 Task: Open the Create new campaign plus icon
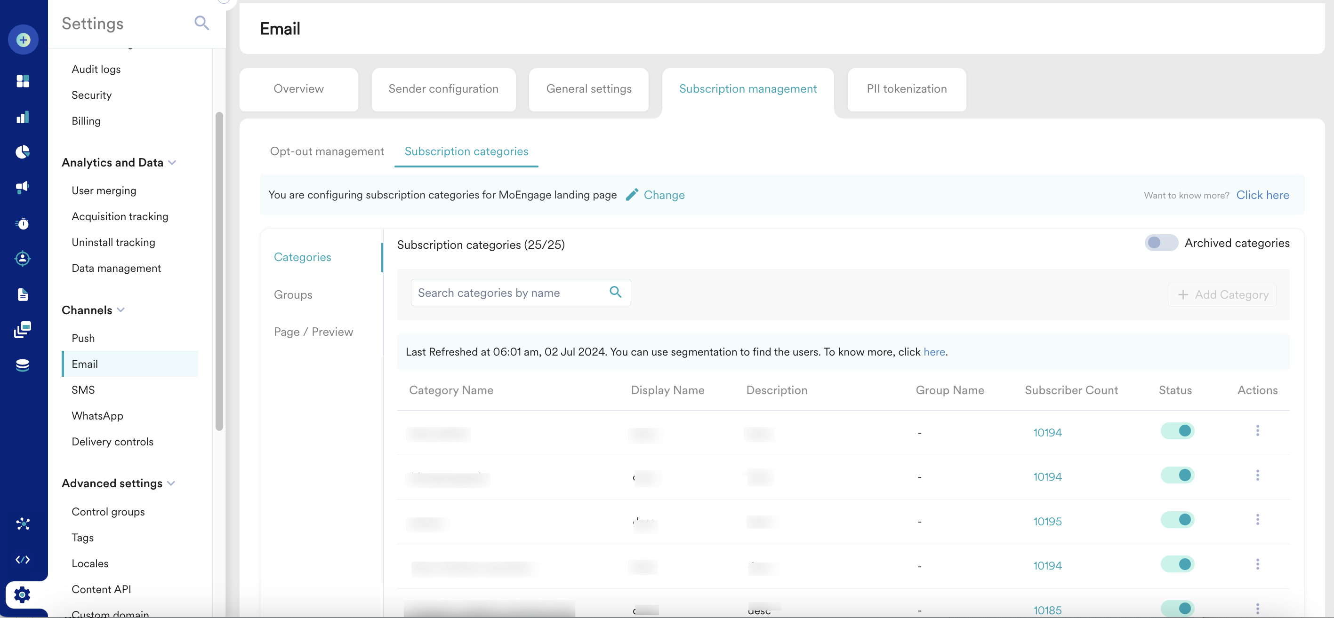(23, 40)
